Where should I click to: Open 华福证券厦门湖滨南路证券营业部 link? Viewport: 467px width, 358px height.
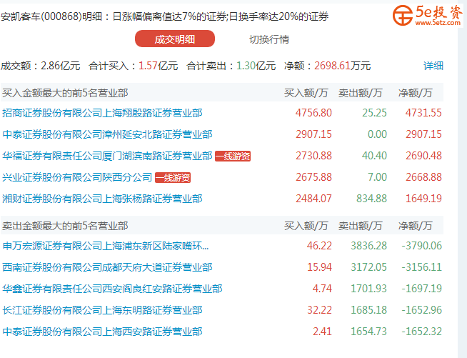(107, 156)
